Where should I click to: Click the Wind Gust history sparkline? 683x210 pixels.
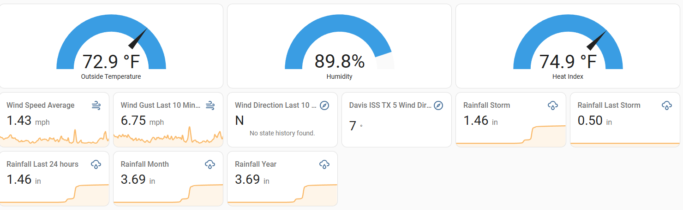(168, 138)
